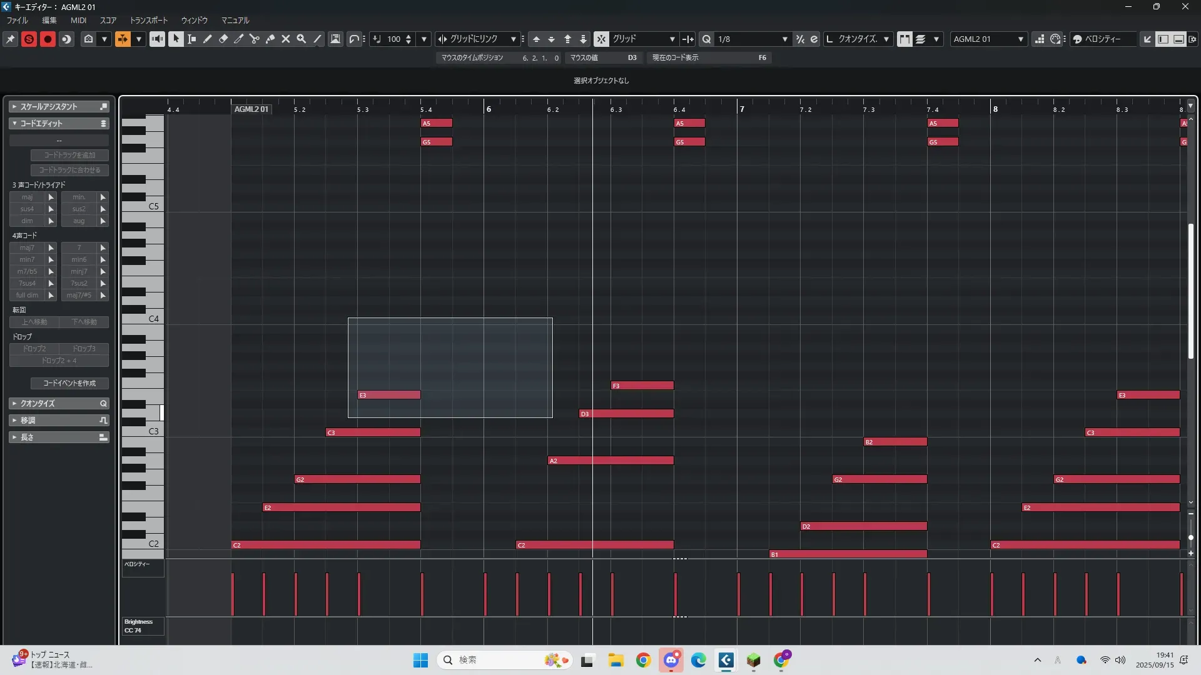Click the C3 note at bar 5

(x=373, y=432)
